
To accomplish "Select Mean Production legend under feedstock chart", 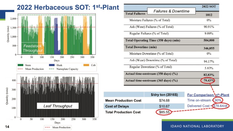I will 32,69.
